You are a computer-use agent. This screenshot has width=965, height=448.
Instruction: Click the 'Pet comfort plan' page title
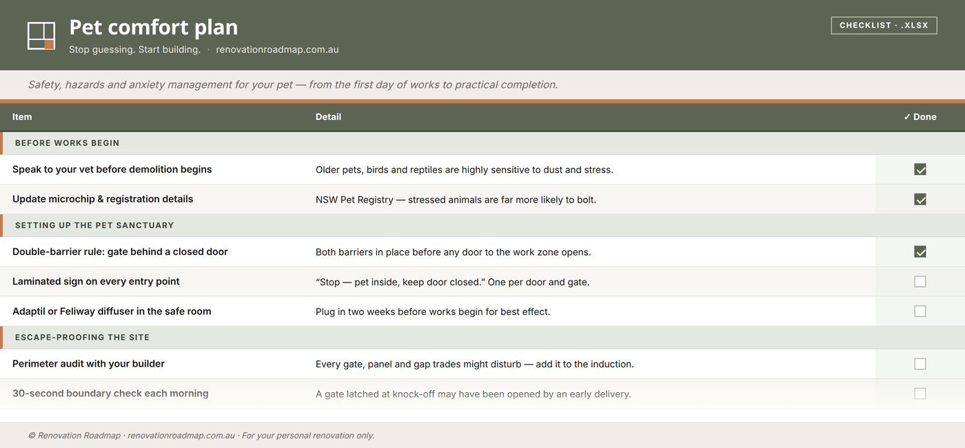click(x=154, y=27)
